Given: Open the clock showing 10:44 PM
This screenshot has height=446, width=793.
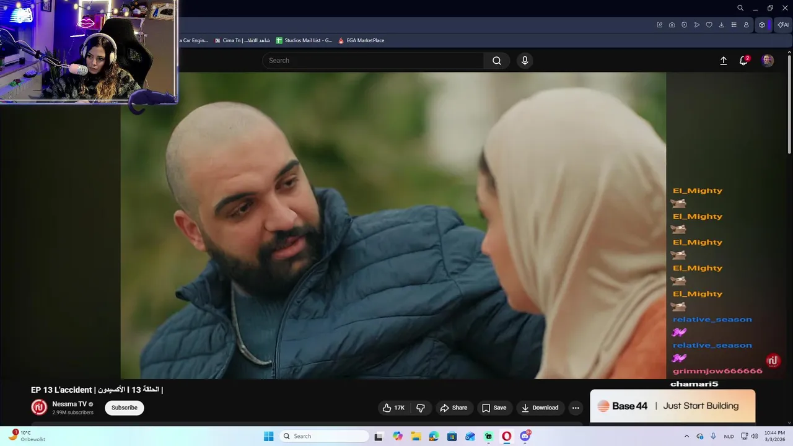Looking at the screenshot, I should click(774, 436).
